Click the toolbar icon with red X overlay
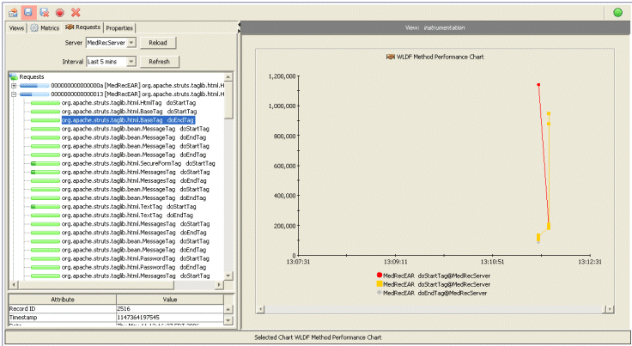Image resolution: width=632 pixels, height=346 pixels. tap(45, 13)
